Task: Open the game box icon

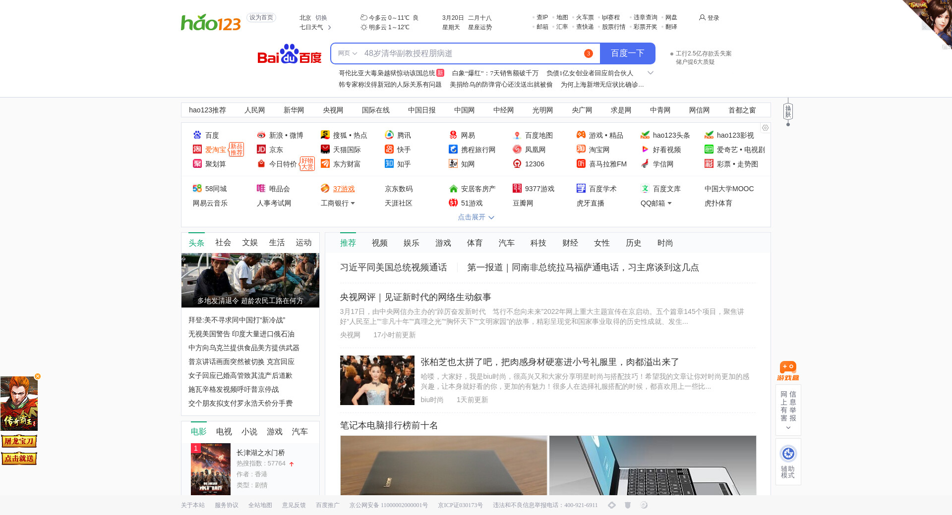Action: pyautogui.click(x=788, y=370)
